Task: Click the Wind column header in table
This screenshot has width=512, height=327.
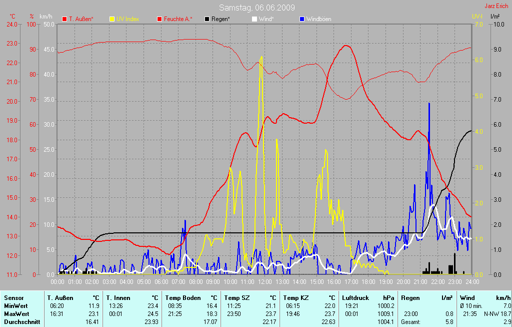Action: coord(467,298)
